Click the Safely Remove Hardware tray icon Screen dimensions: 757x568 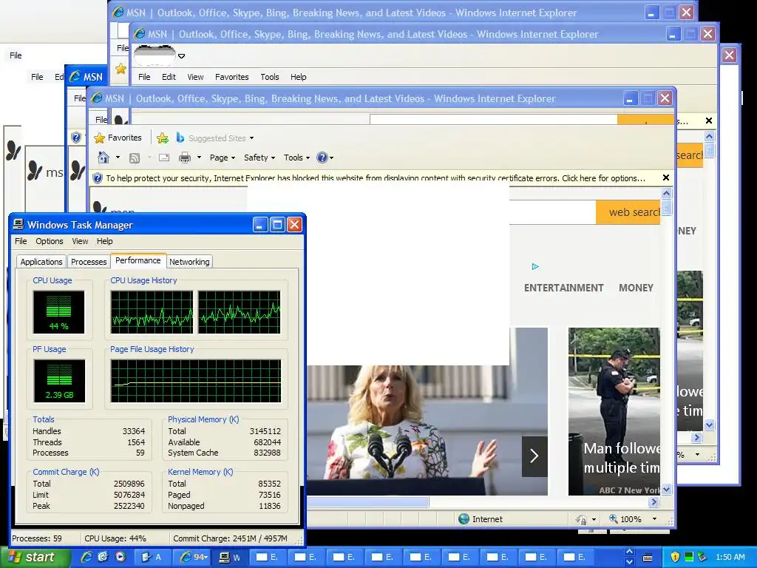click(702, 557)
